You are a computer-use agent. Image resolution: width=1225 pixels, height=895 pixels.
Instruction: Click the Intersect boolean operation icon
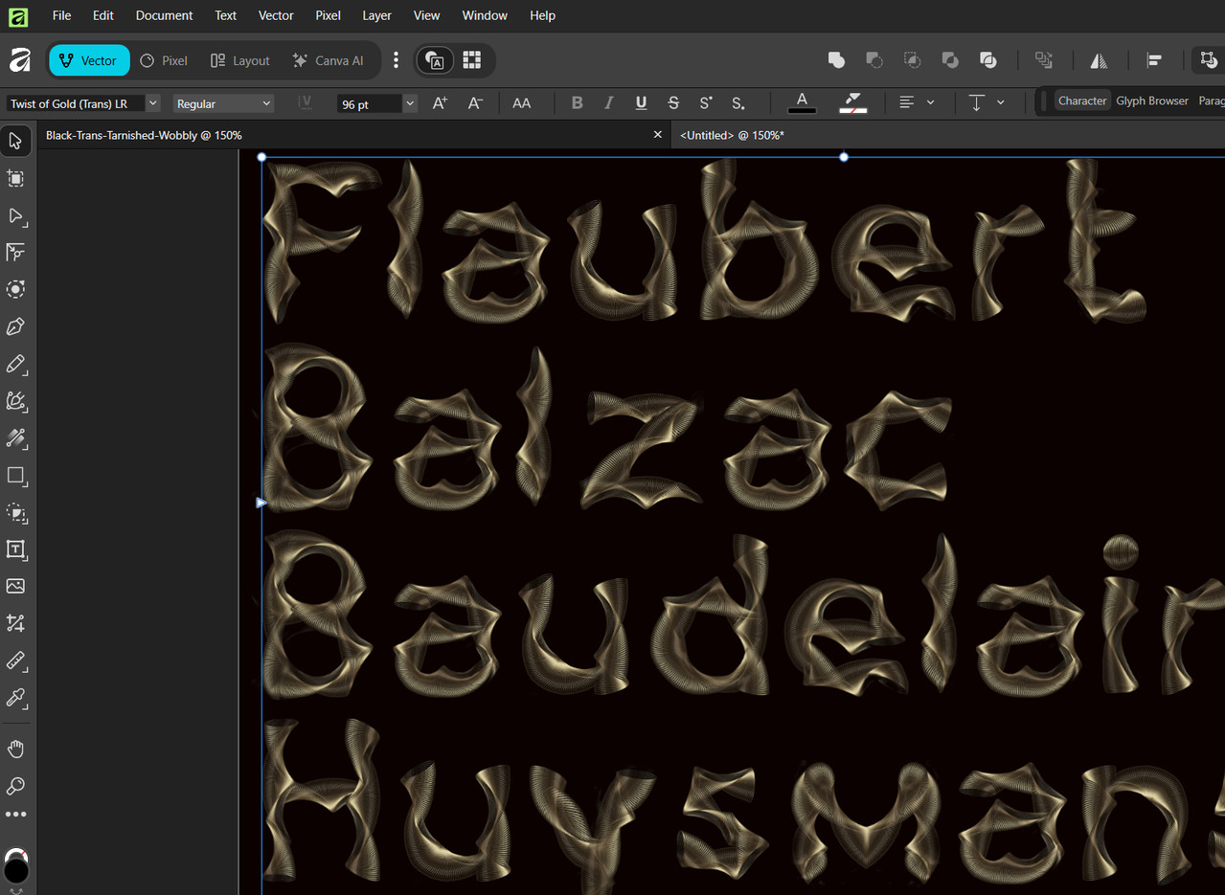(913, 60)
